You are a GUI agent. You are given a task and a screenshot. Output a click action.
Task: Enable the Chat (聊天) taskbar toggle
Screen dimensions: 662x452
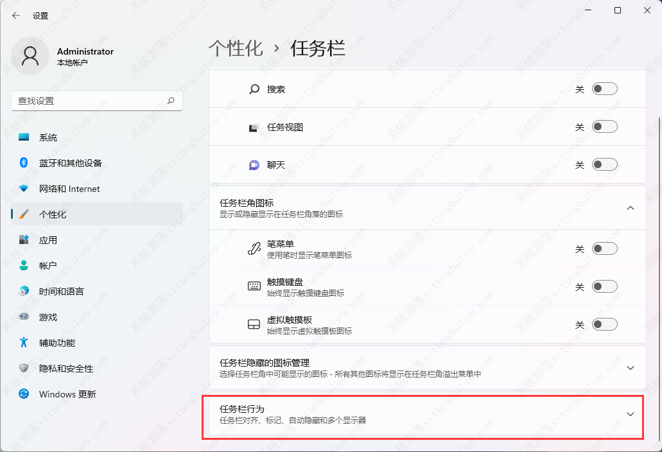(604, 165)
